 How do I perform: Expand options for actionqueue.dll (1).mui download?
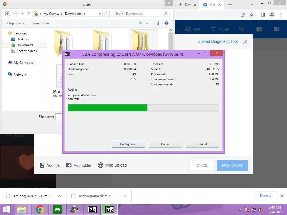coord(60,196)
